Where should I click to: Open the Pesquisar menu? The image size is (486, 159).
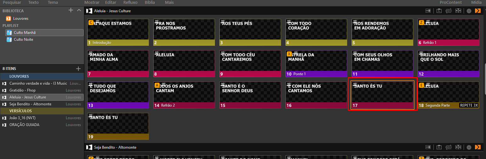(x=12, y=3)
